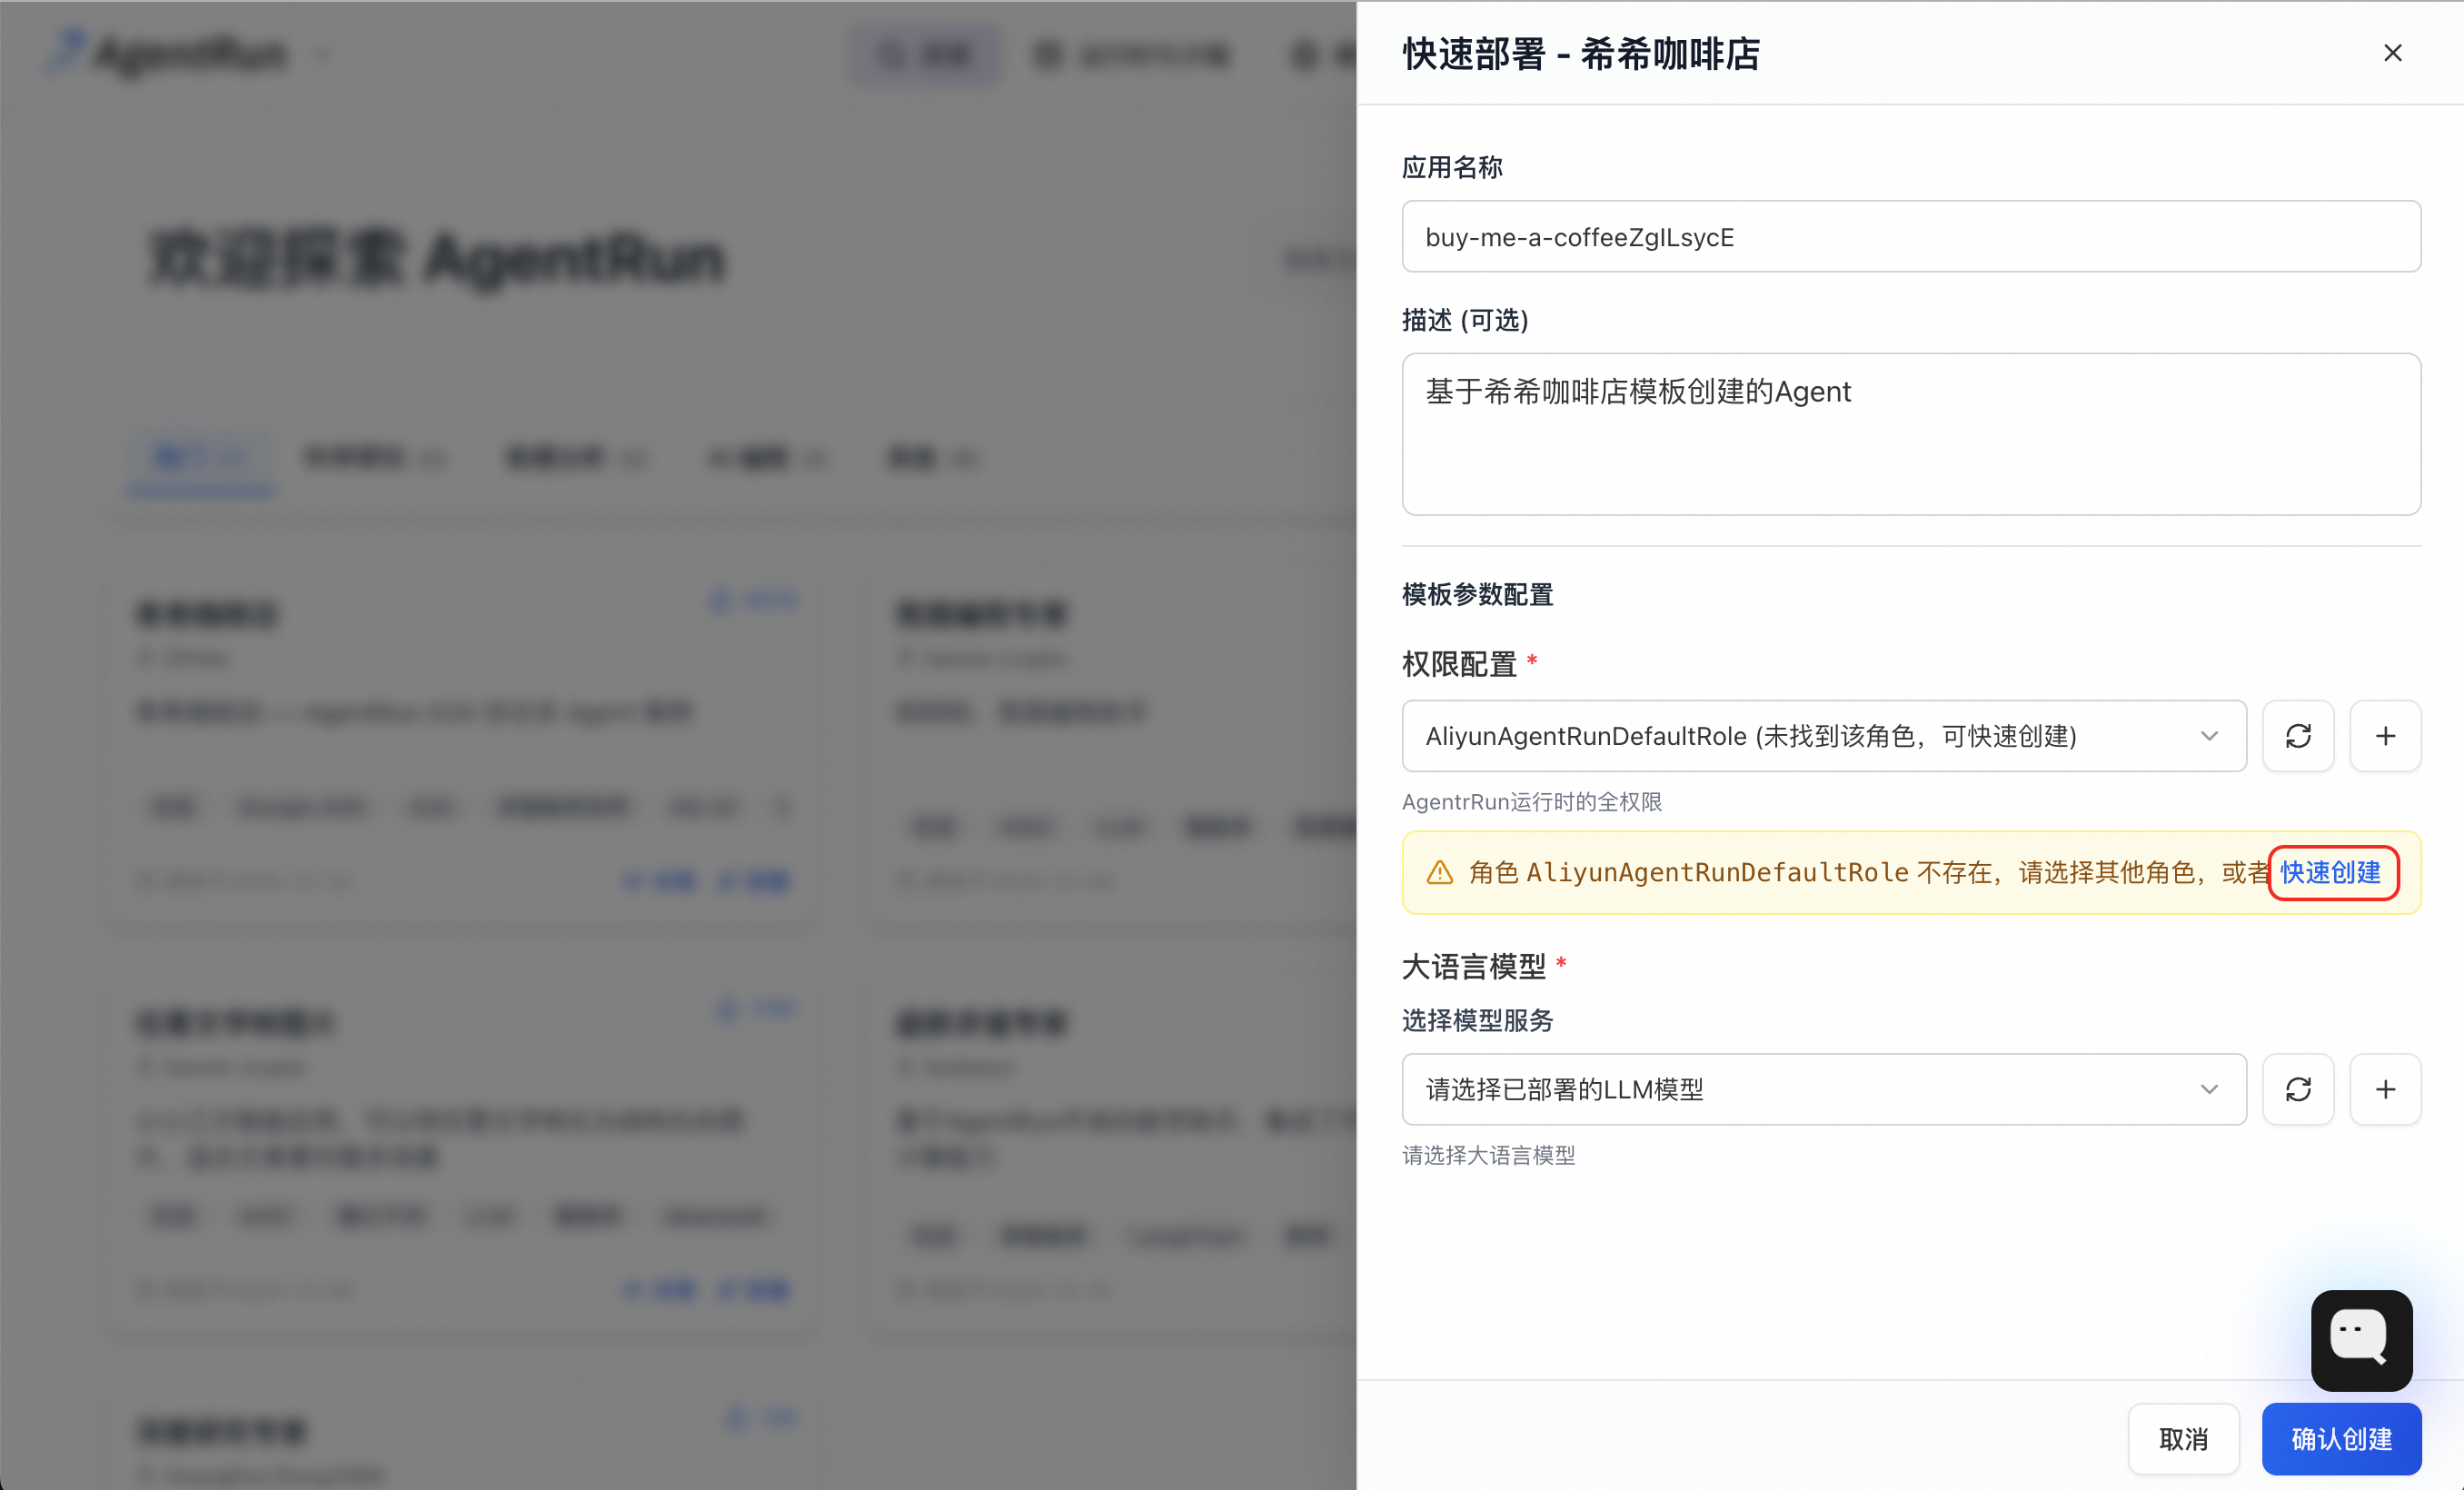Select the first highlighted category tab
Screen dimensions: 2464x1490
pos(200,458)
